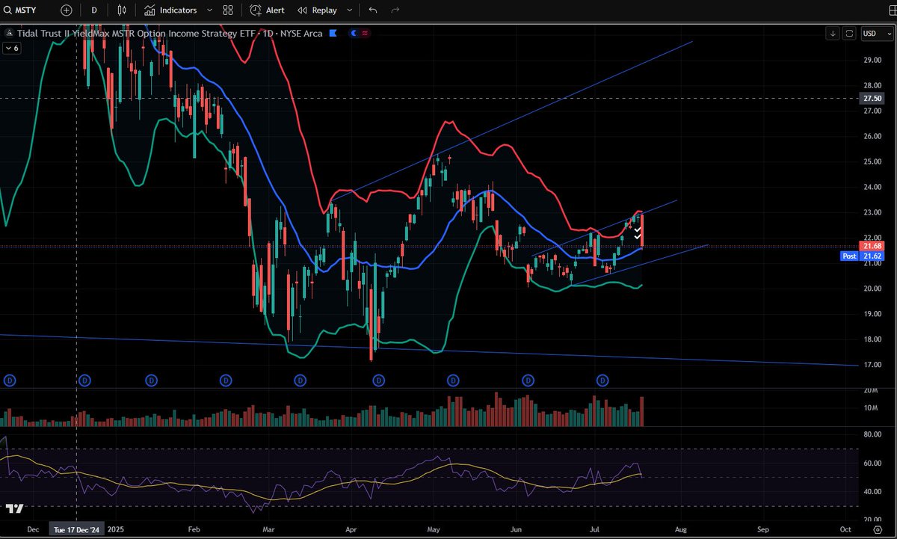Click the leftmost dividend D marker
The height and width of the screenshot is (539, 897).
click(10, 381)
